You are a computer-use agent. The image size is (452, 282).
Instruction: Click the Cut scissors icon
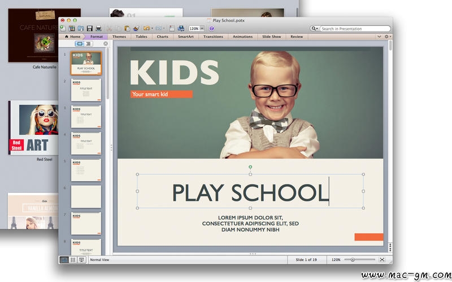[109, 28]
